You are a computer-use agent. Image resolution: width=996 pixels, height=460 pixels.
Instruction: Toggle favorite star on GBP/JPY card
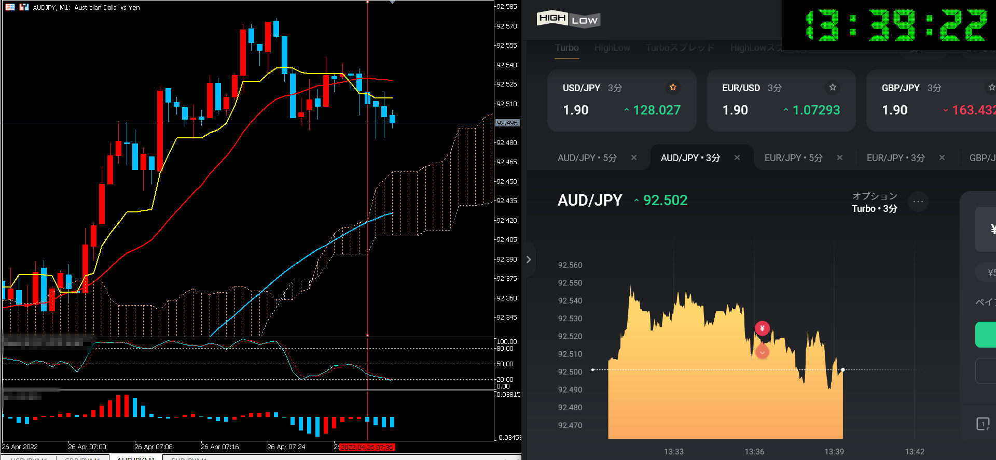pos(991,87)
